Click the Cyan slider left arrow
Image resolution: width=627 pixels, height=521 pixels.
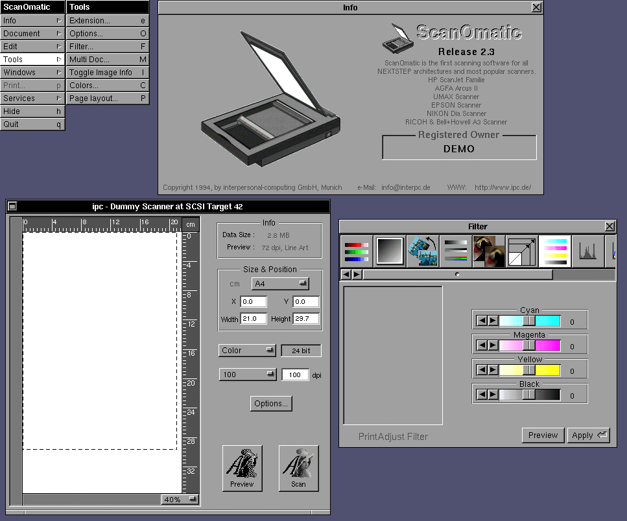click(x=482, y=321)
